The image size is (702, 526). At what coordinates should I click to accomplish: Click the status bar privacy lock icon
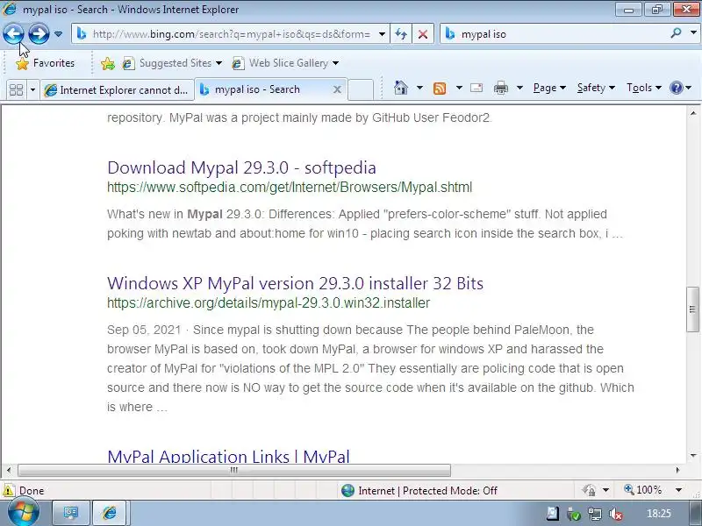pos(589,490)
